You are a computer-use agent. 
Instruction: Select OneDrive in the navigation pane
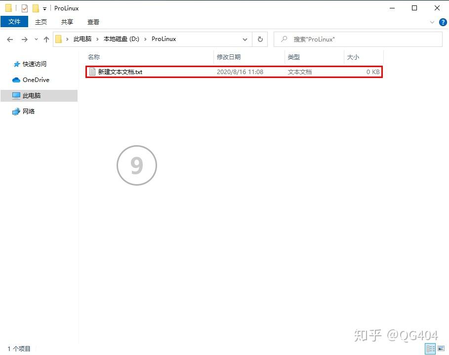36,80
